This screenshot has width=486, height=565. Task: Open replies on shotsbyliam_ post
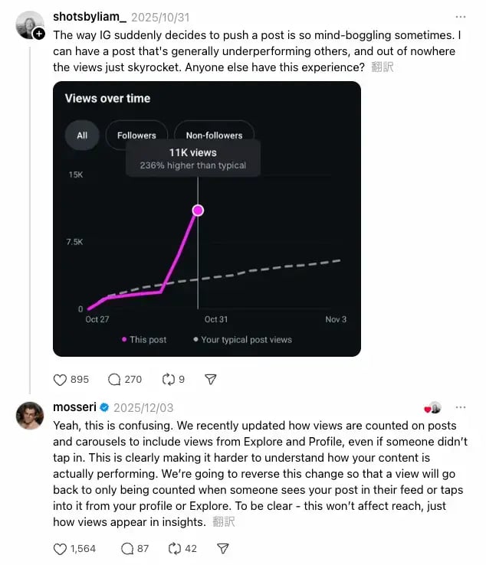115,379
